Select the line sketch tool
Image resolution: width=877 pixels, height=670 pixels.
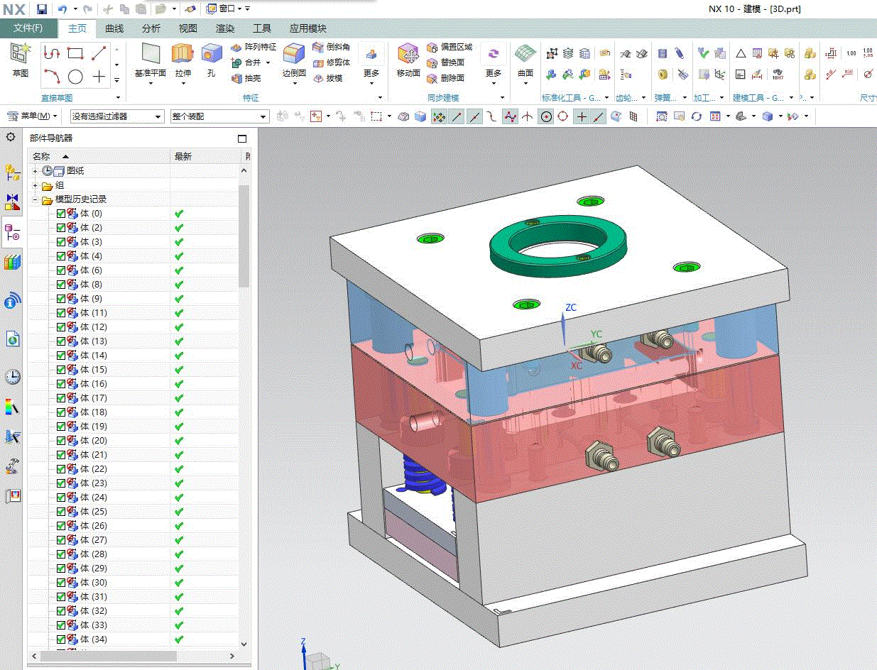pos(99,53)
